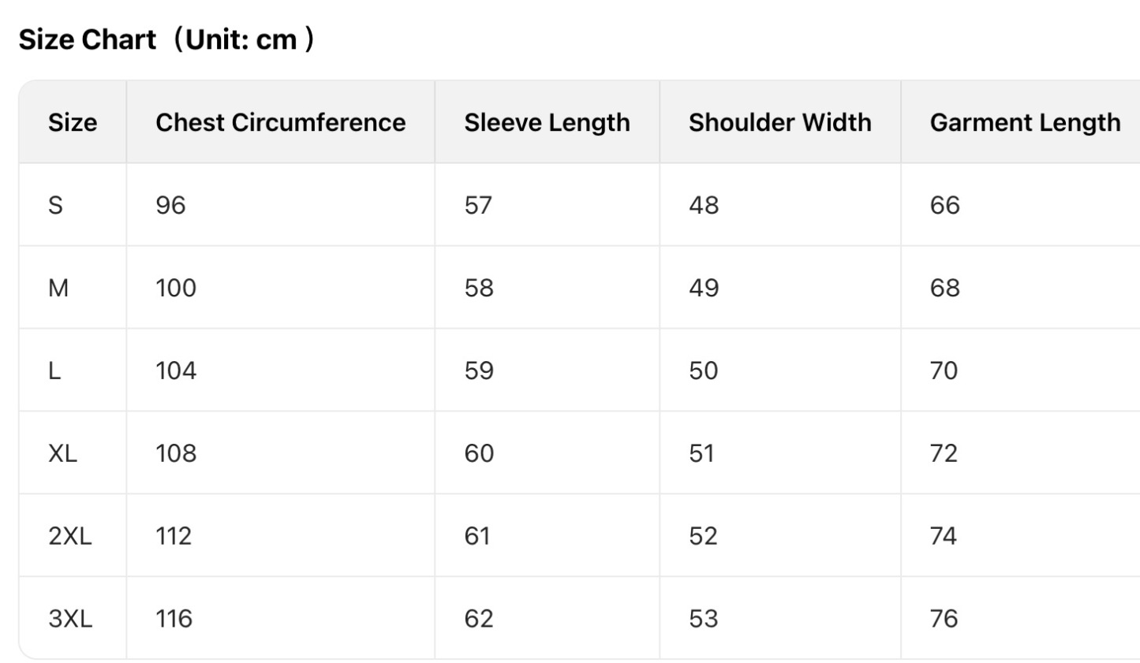
Task: Select garment length value 76
Action: pyautogui.click(x=944, y=619)
